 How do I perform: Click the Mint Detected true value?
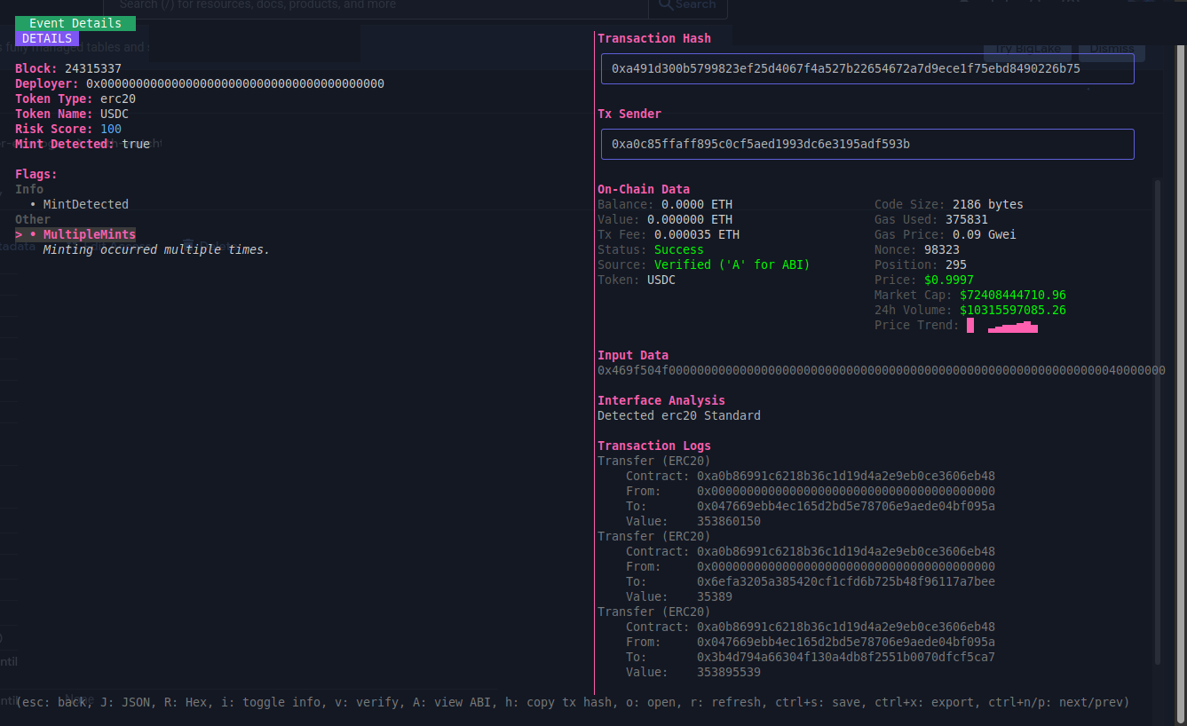[136, 144]
